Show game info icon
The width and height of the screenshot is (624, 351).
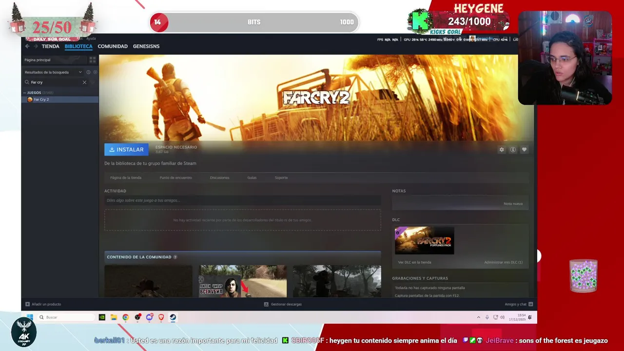pyautogui.click(x=513, y=150)
